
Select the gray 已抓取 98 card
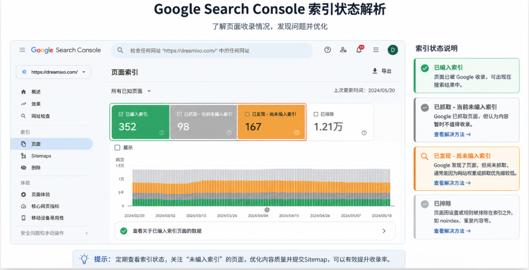click(203, 122)
